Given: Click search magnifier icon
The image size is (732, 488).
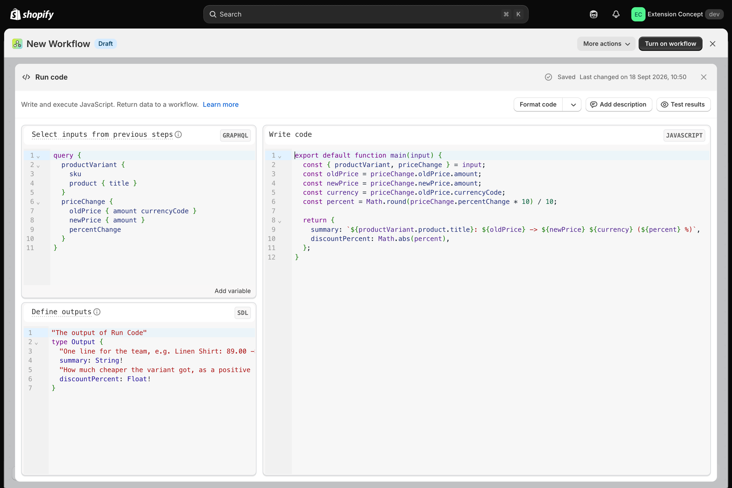Looking at the screenshot, I should (213, 14).
